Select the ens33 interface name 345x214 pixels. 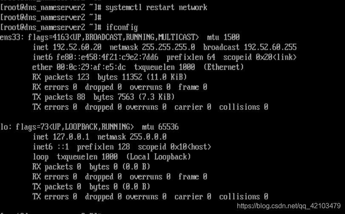point(10,37)
